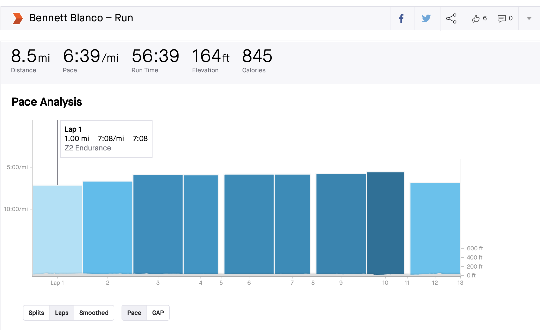Open comments speech bubble icon

(502, 18)
